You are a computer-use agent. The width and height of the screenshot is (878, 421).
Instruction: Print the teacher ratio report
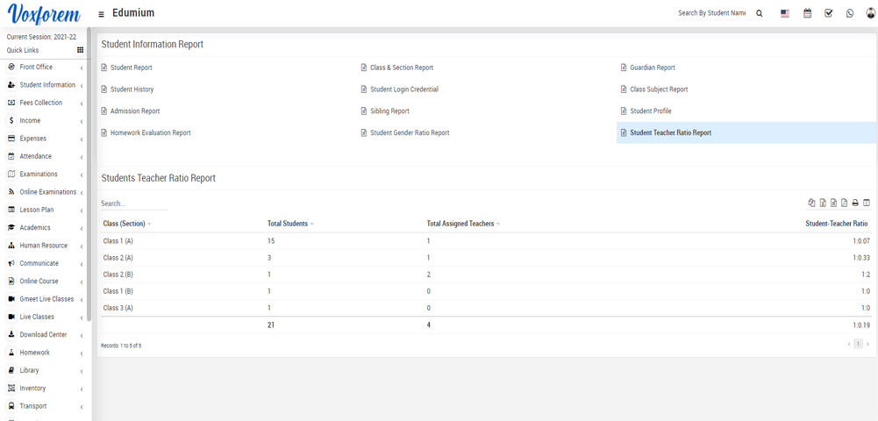(x=855, y=203)
